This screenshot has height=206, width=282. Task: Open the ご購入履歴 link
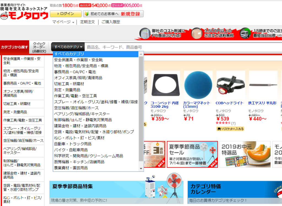point(111,22)
